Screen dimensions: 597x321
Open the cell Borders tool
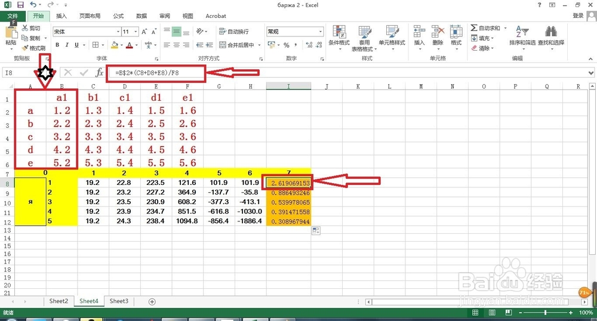96,45
